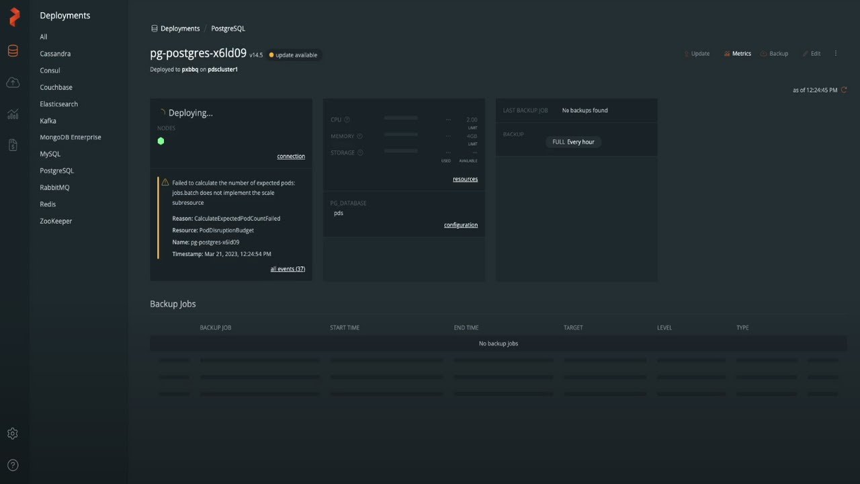Select ZooKeeper in deployments list
The width and height of the screenshot is (860, 484).
[x=56, y=221]
